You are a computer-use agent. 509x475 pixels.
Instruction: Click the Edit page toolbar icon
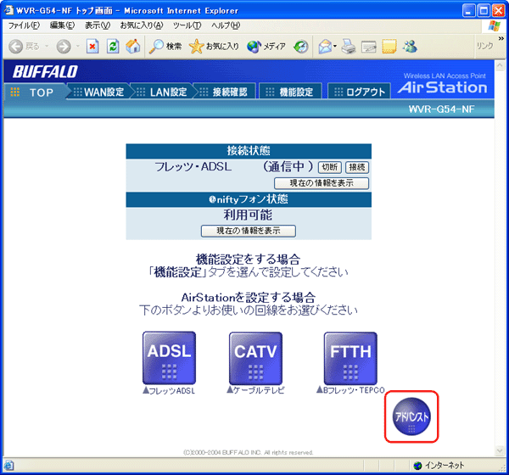tap(369, 47)
